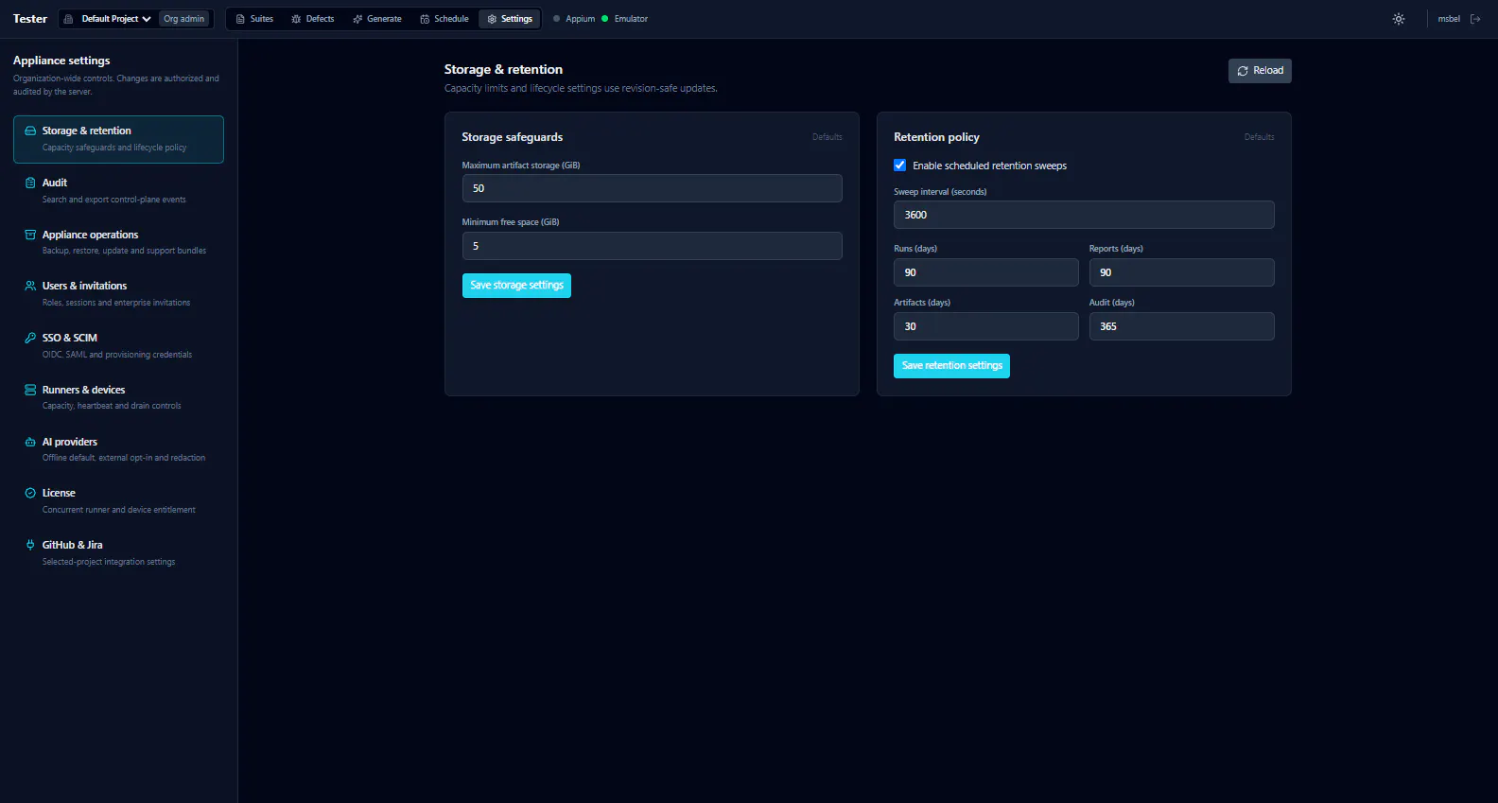Disable scheduled retention sweeps checkbox
The height and width of the screenshot is (803, 1498).
[900, 166]
